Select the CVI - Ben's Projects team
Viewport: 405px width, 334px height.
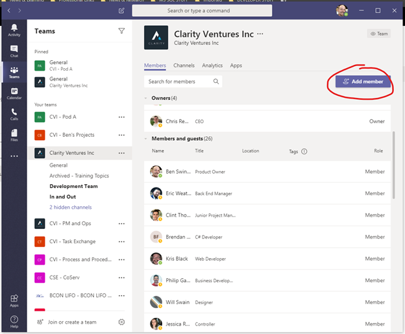point(72,135)
